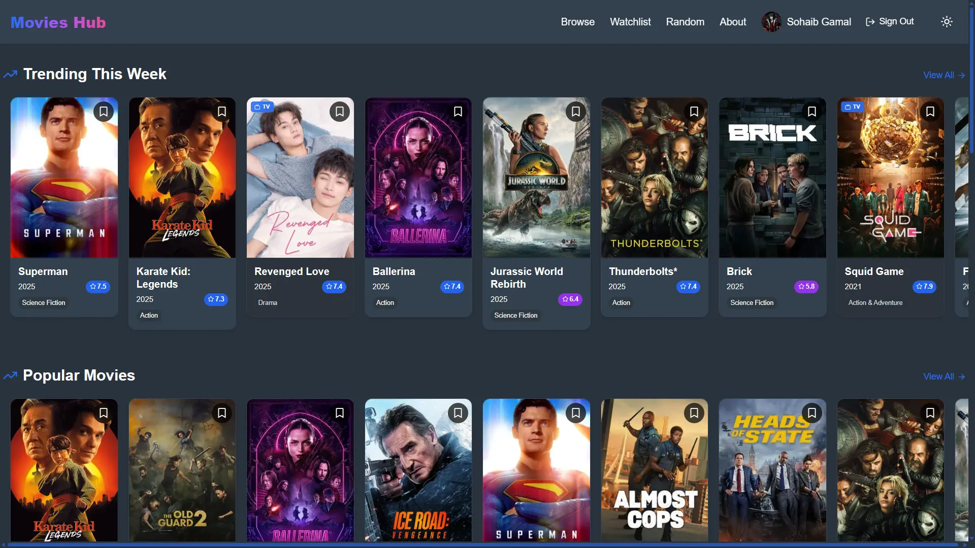Bookmark Superman in Popular Movies
The width and height of the screenshot is (975, 548).
[x=576, y=413]
